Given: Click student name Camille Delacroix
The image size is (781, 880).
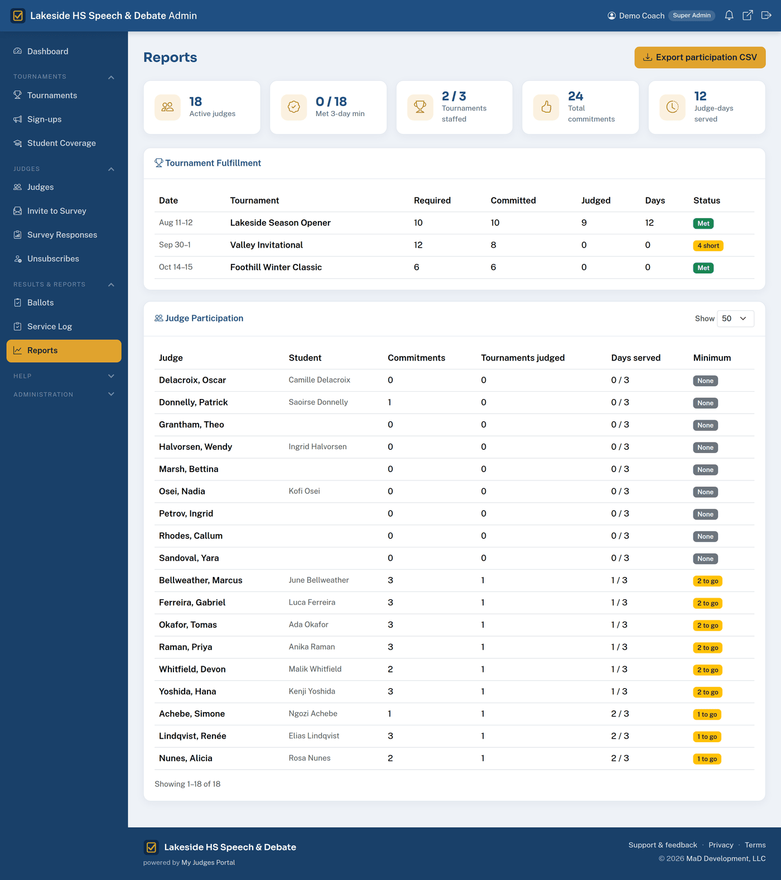Looking at the screenshot, I should pyautogui.click(x=320, y=380).
